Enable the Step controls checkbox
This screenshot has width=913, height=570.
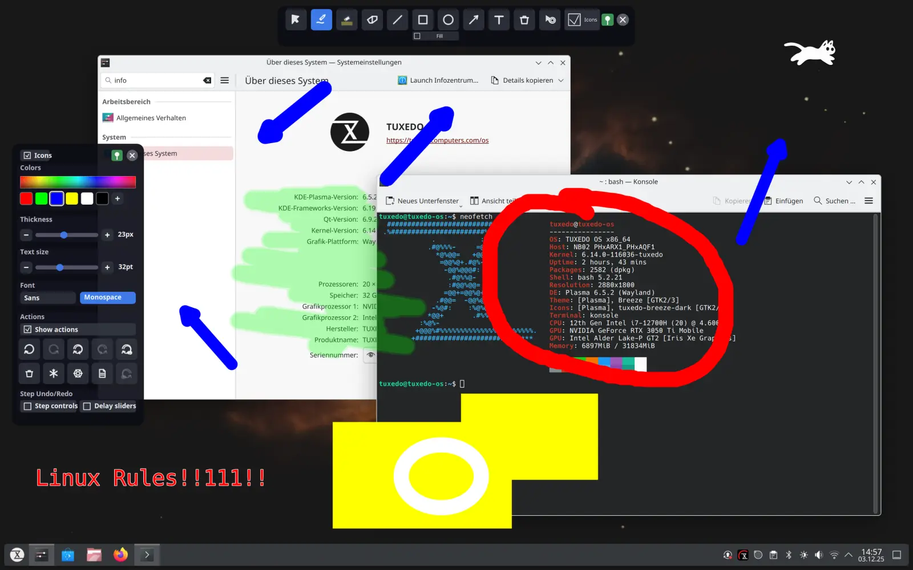coord(27,406)
